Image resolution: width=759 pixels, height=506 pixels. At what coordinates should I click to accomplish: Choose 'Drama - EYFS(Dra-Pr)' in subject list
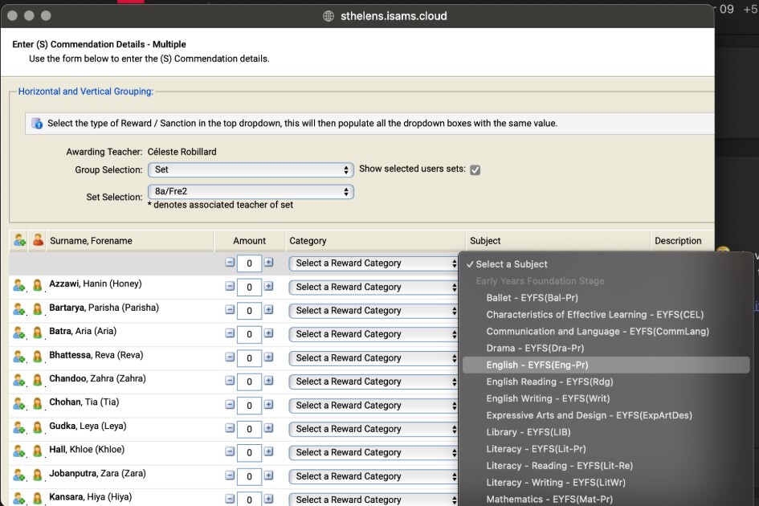point(534,348)
